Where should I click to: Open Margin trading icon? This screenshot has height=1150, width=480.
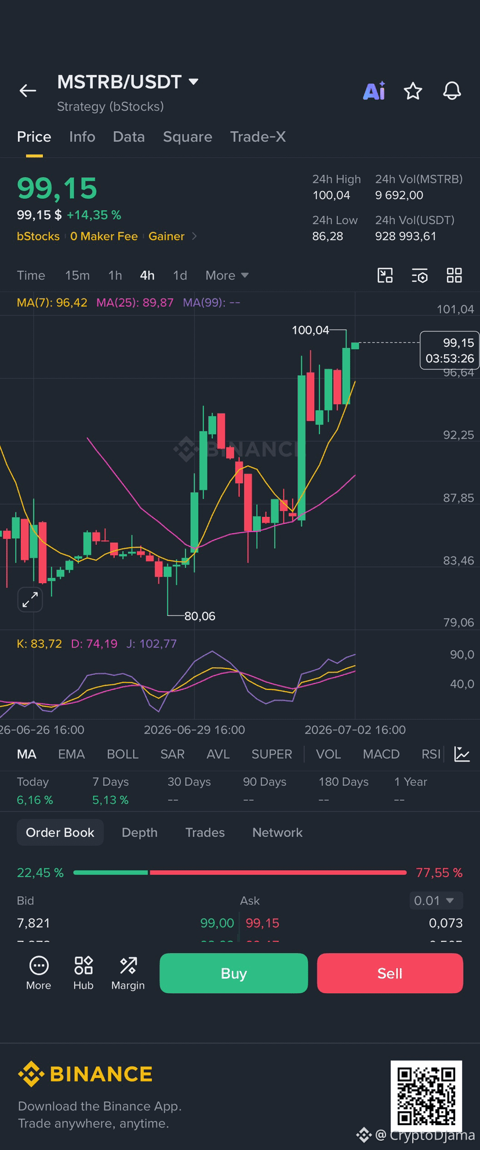[128, 973]
